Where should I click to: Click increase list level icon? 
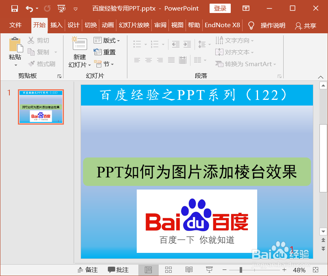click(x=187, y=44)
